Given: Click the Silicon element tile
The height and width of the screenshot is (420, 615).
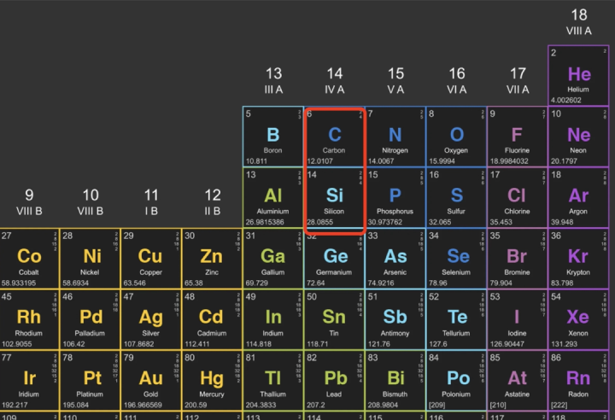Looking at the screenshot, I should pos(335,198).
